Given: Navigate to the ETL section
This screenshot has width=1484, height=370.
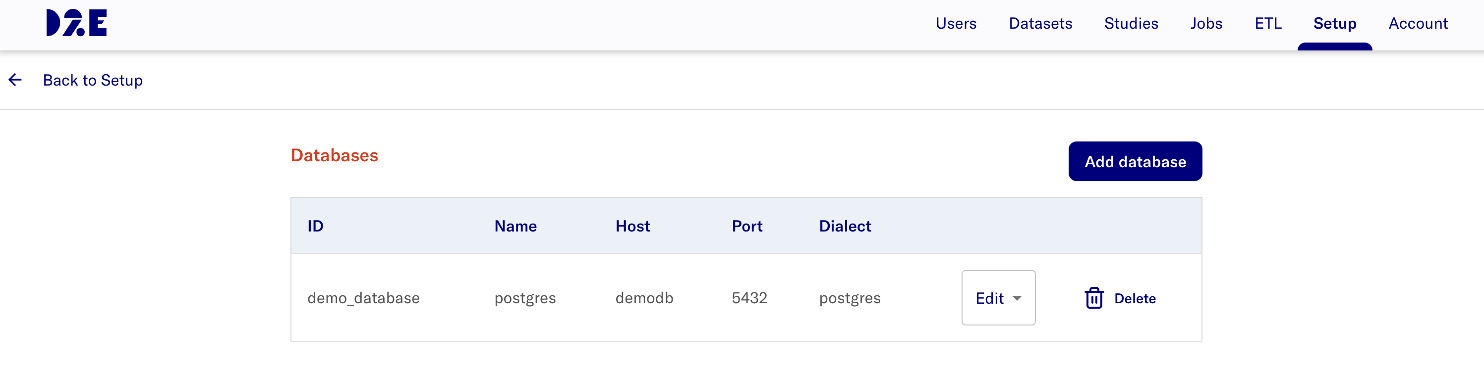Looking at the screenshot, I should pos(1267,24).
